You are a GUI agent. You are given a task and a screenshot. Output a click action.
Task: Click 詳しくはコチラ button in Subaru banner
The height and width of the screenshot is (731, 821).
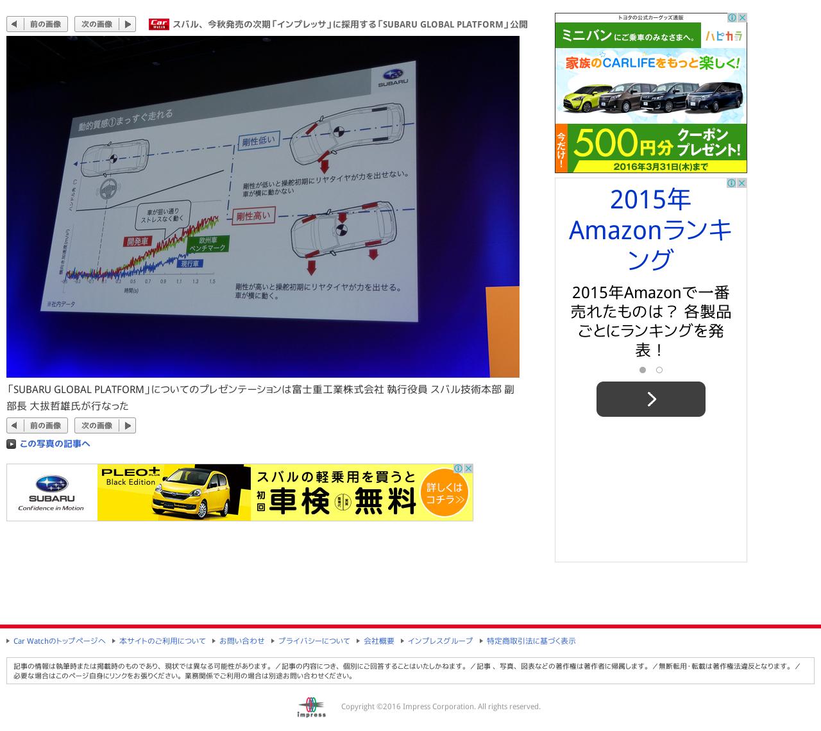point(444,494)
